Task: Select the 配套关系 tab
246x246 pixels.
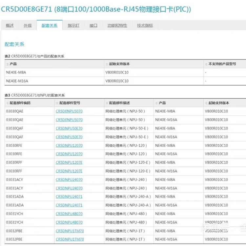Action: pos(50,25)
